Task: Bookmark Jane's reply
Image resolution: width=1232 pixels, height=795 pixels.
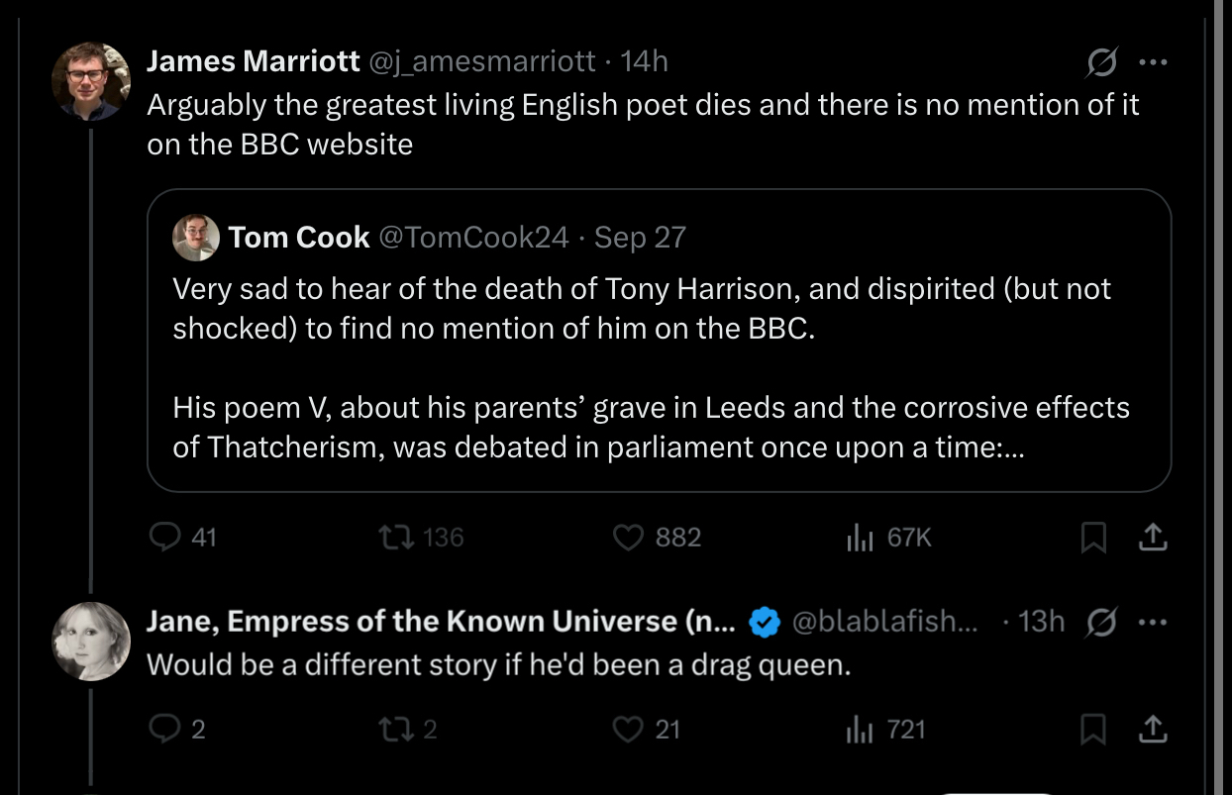Action: [x=1092, y=731]
